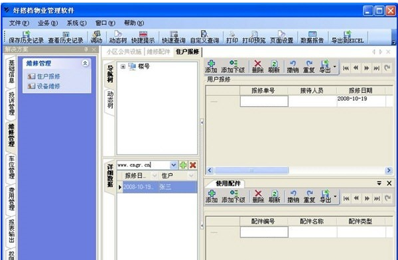The width and height of the screenshot is (398, 260).
Task: Click red 删除 icon in 用户报修 toolbar
Action: pos(257,66)
